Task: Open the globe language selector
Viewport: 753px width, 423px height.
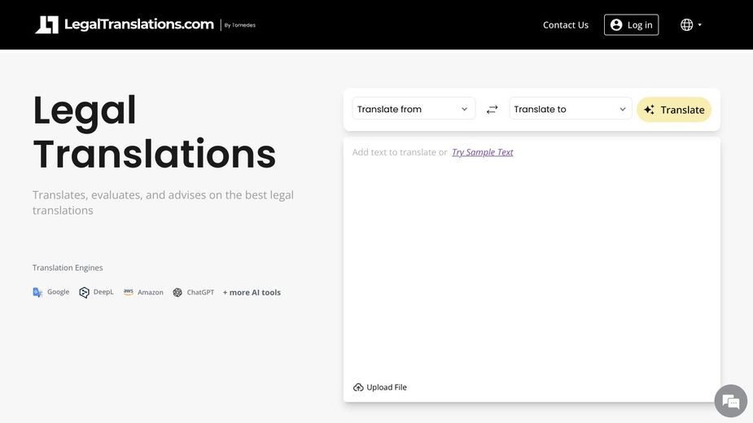Action: click(686, 24)
